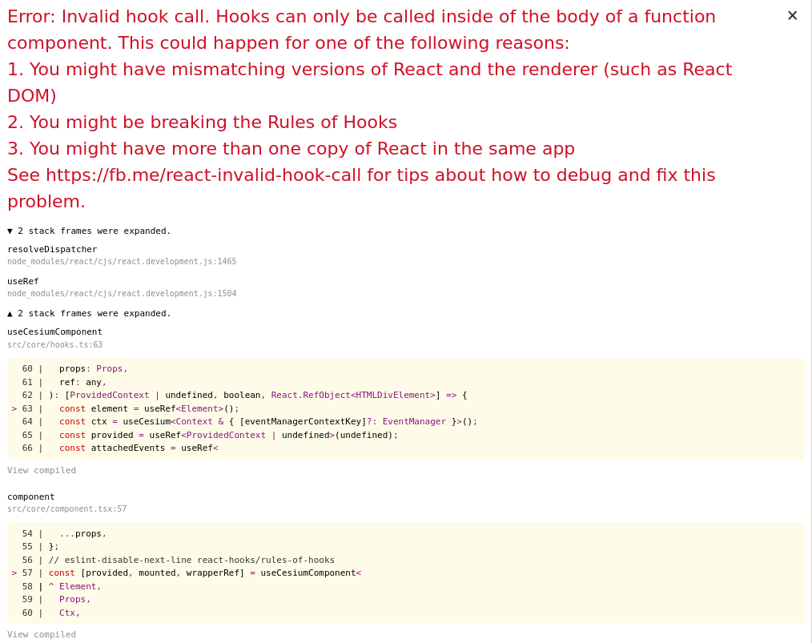Open src/core/hooks.ts:63 source path
This screenshot has width=812, height=643.
pos(54,344)
